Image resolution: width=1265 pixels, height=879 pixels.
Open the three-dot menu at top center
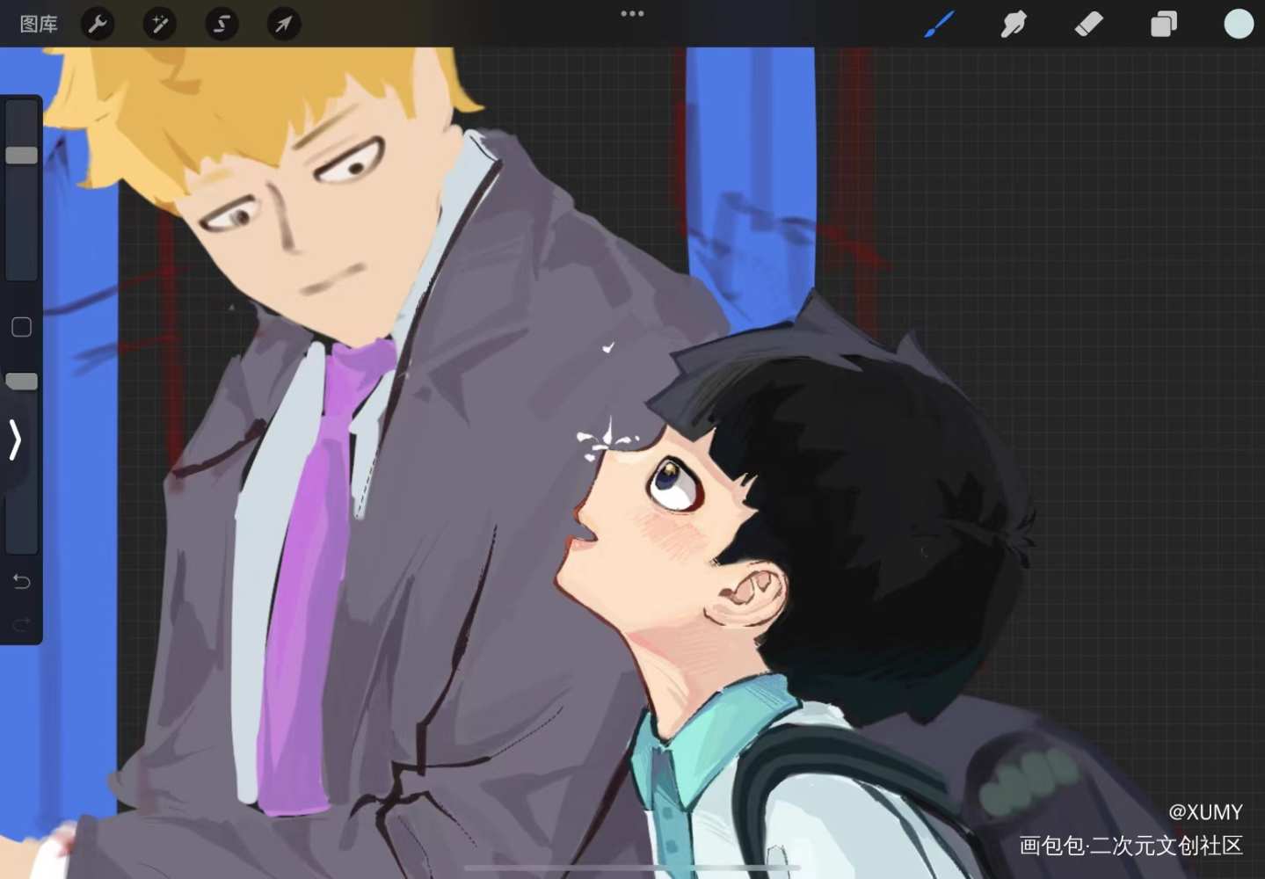pyautogui.click(x=632, y=13)
